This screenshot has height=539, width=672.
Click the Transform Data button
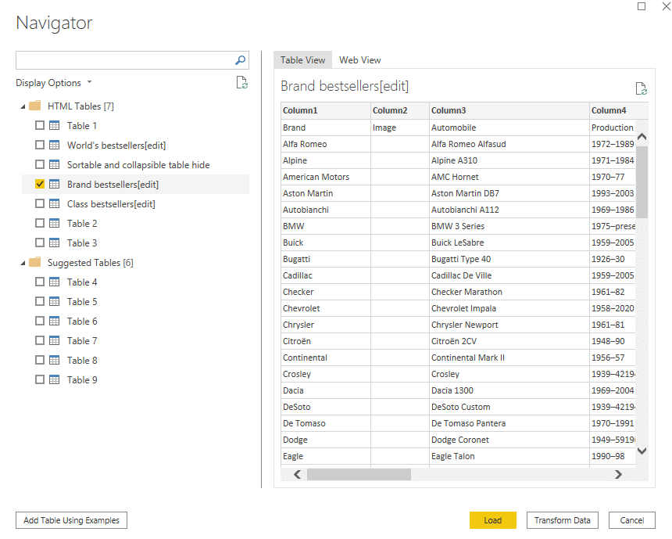(563, 520)
